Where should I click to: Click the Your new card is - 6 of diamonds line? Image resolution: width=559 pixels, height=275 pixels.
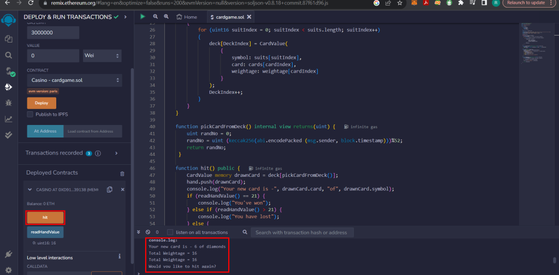187,247
